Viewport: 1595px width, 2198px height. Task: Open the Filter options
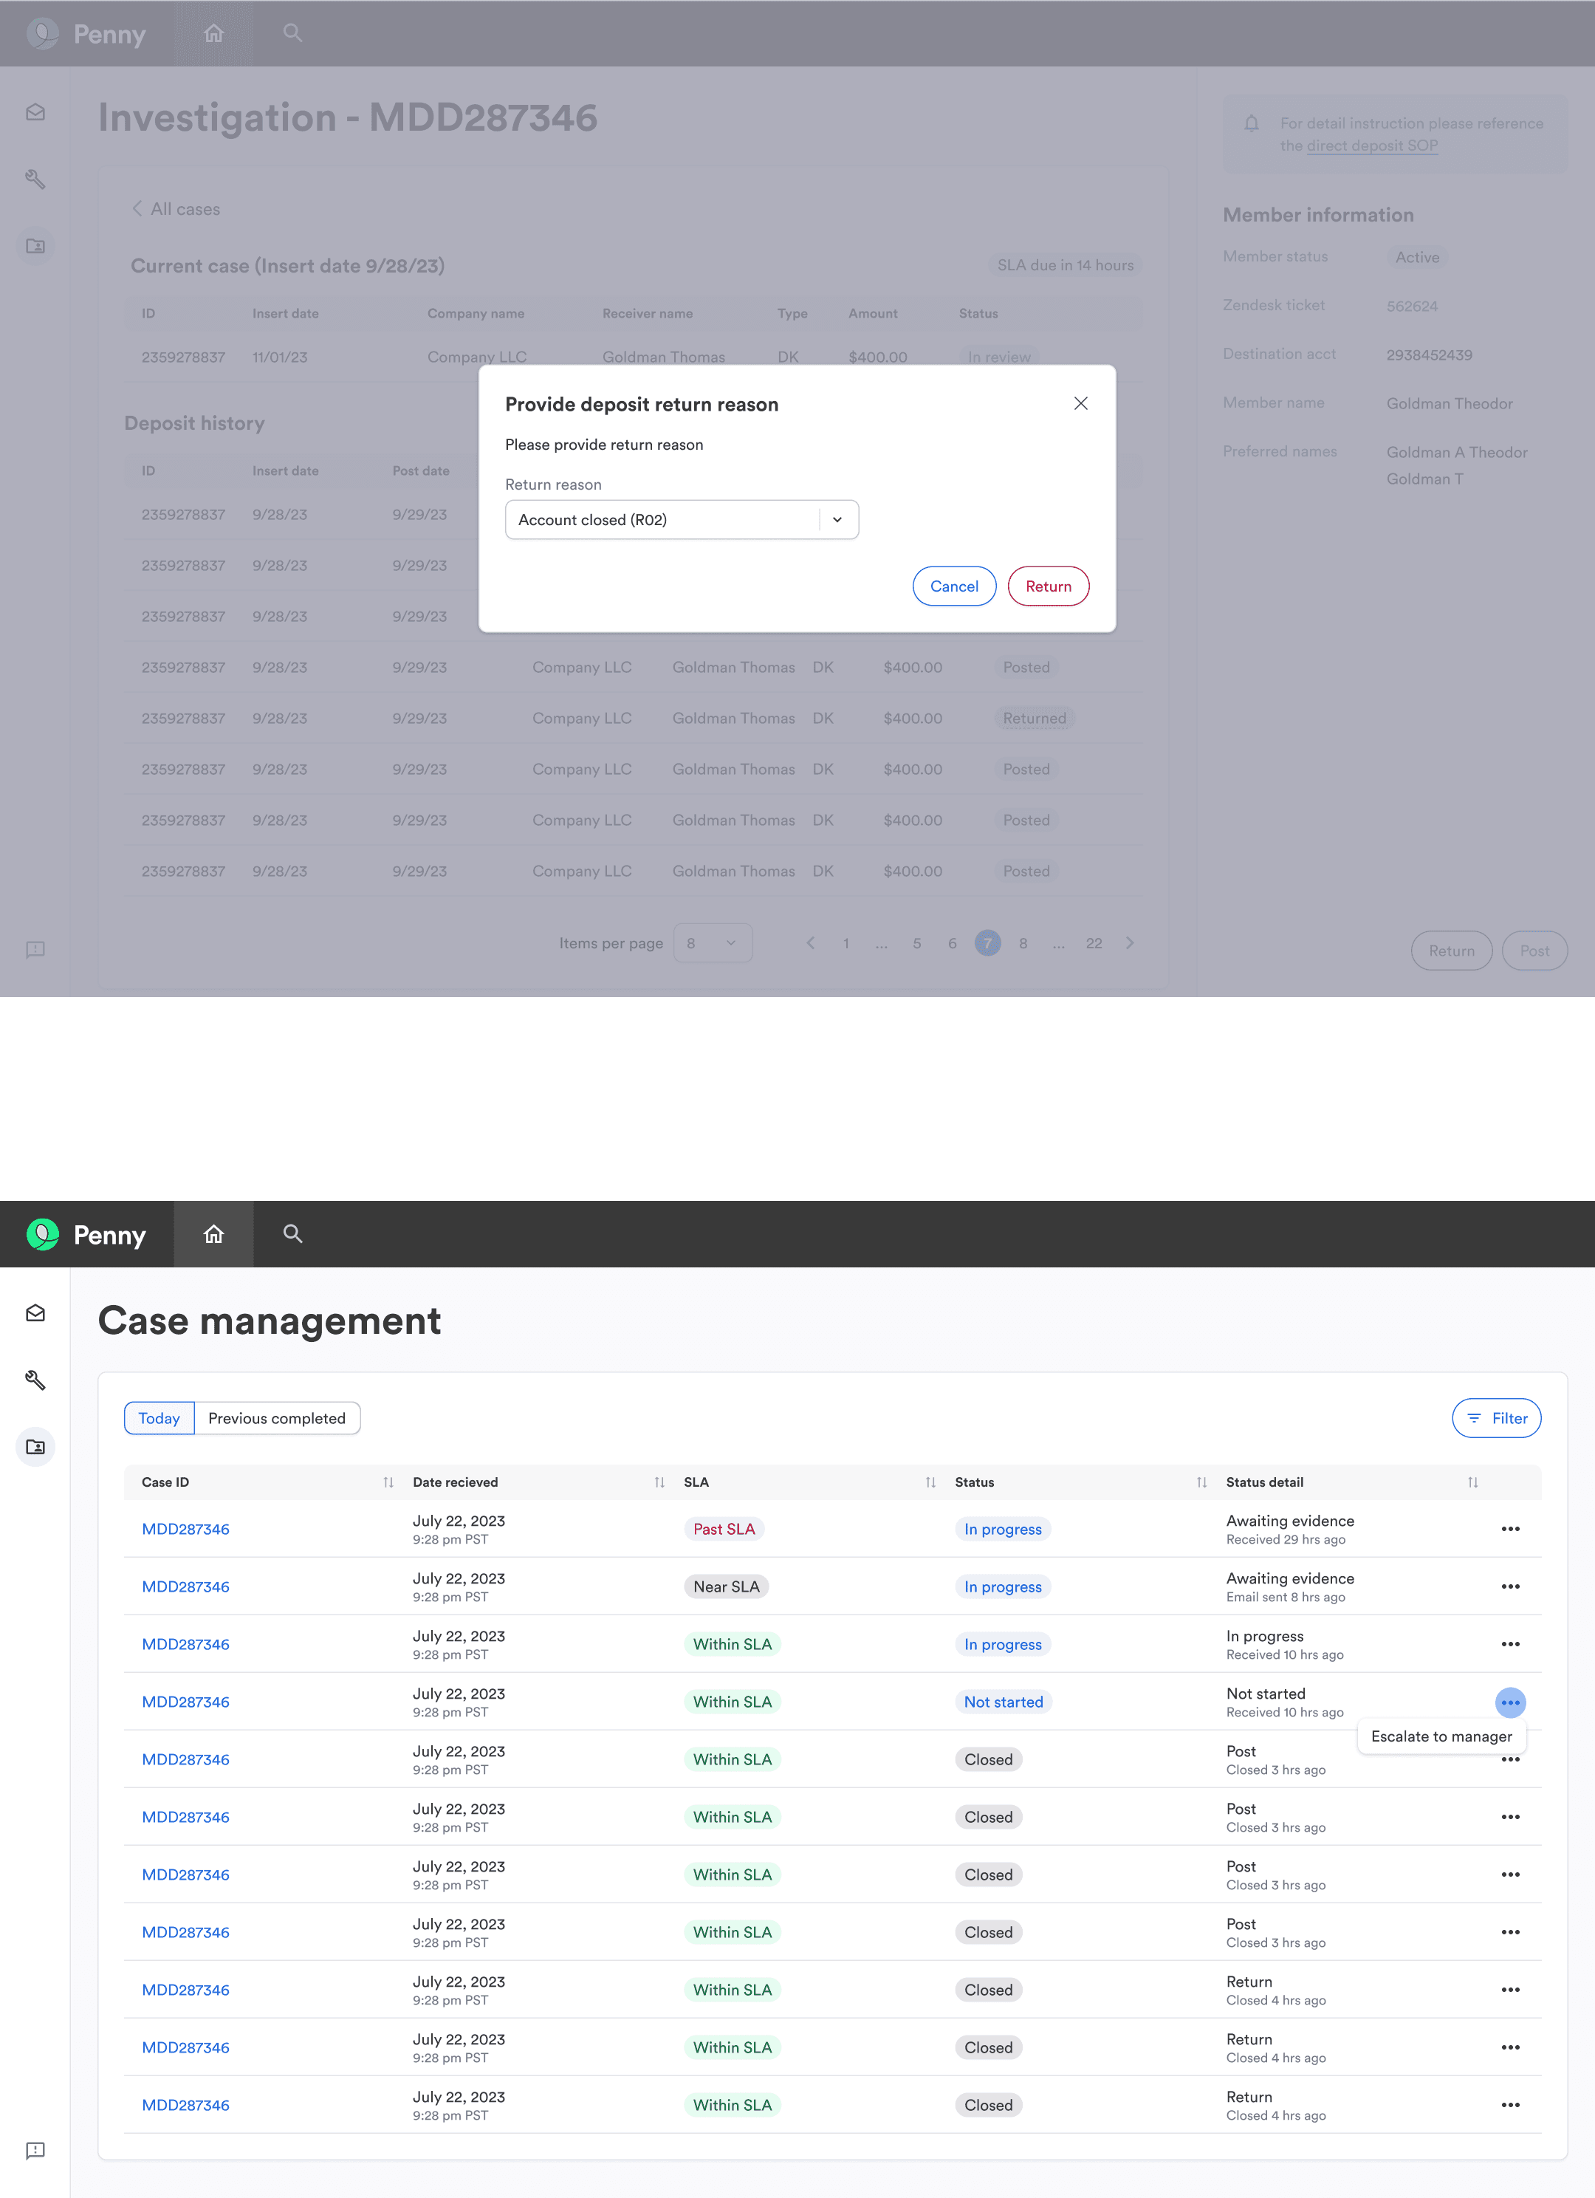(x=1496, y=1418)
